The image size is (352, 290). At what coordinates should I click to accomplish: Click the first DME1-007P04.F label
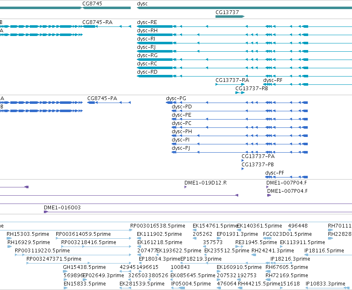pyautogui.click(x=287, y=183)
